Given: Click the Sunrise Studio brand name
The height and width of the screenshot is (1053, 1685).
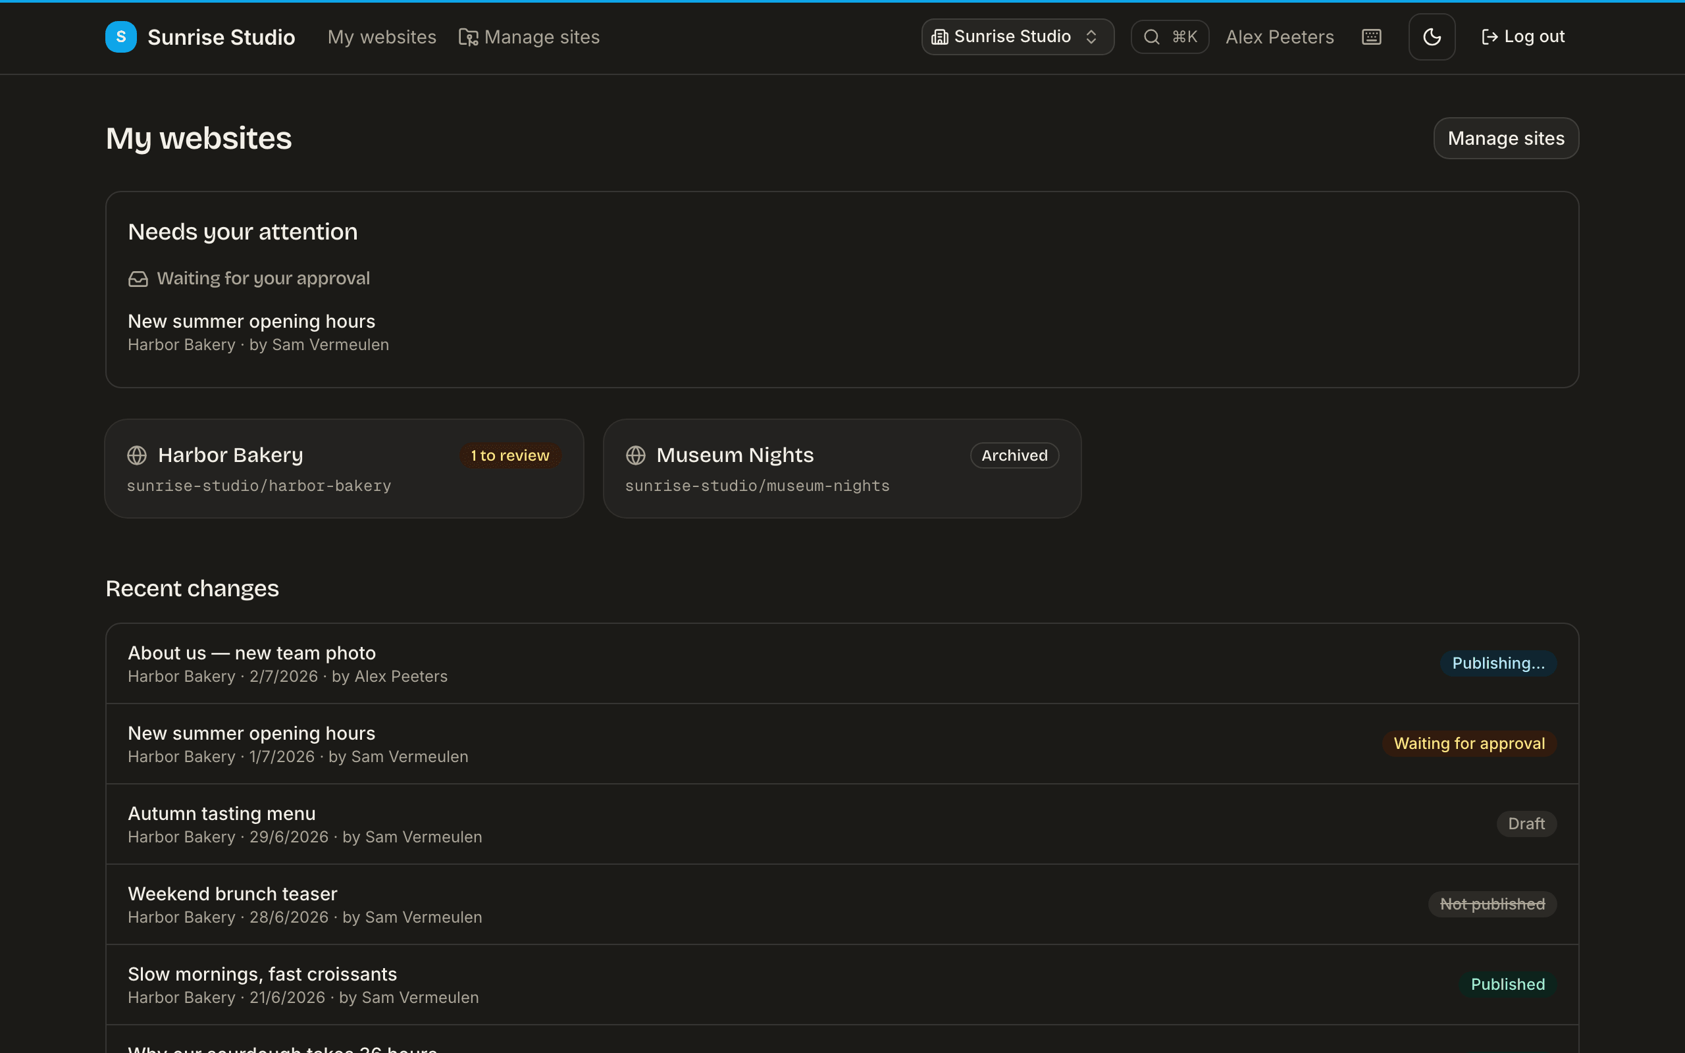Looking at the screenshot, I should pos(221,38).
